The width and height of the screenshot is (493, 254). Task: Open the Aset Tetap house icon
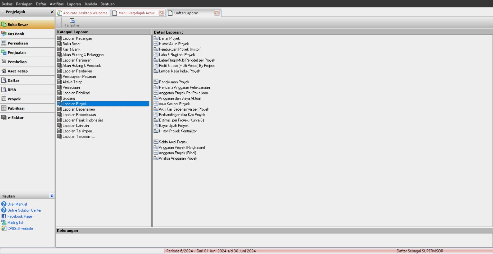coord(4,71)
